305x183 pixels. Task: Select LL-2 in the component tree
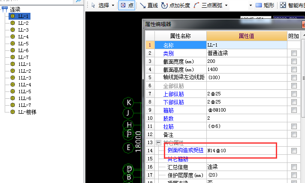coord(23,23)
